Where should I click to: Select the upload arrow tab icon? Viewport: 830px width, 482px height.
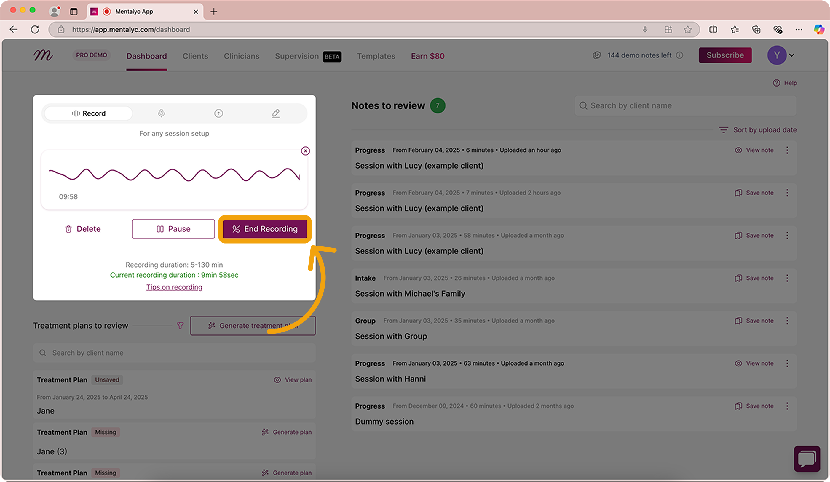tap(219, 113)
